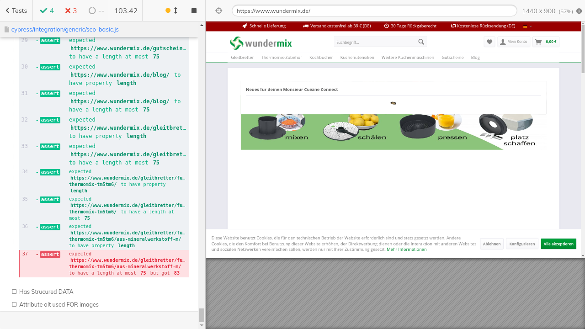Open Mein Konto account button
The image size is (585, 329).
[513, 42]
